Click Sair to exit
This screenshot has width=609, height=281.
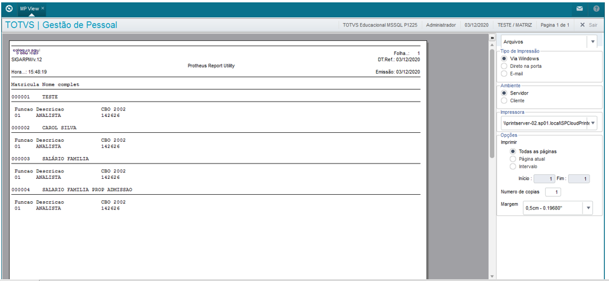pyautogui.click(x=588, y=25)
